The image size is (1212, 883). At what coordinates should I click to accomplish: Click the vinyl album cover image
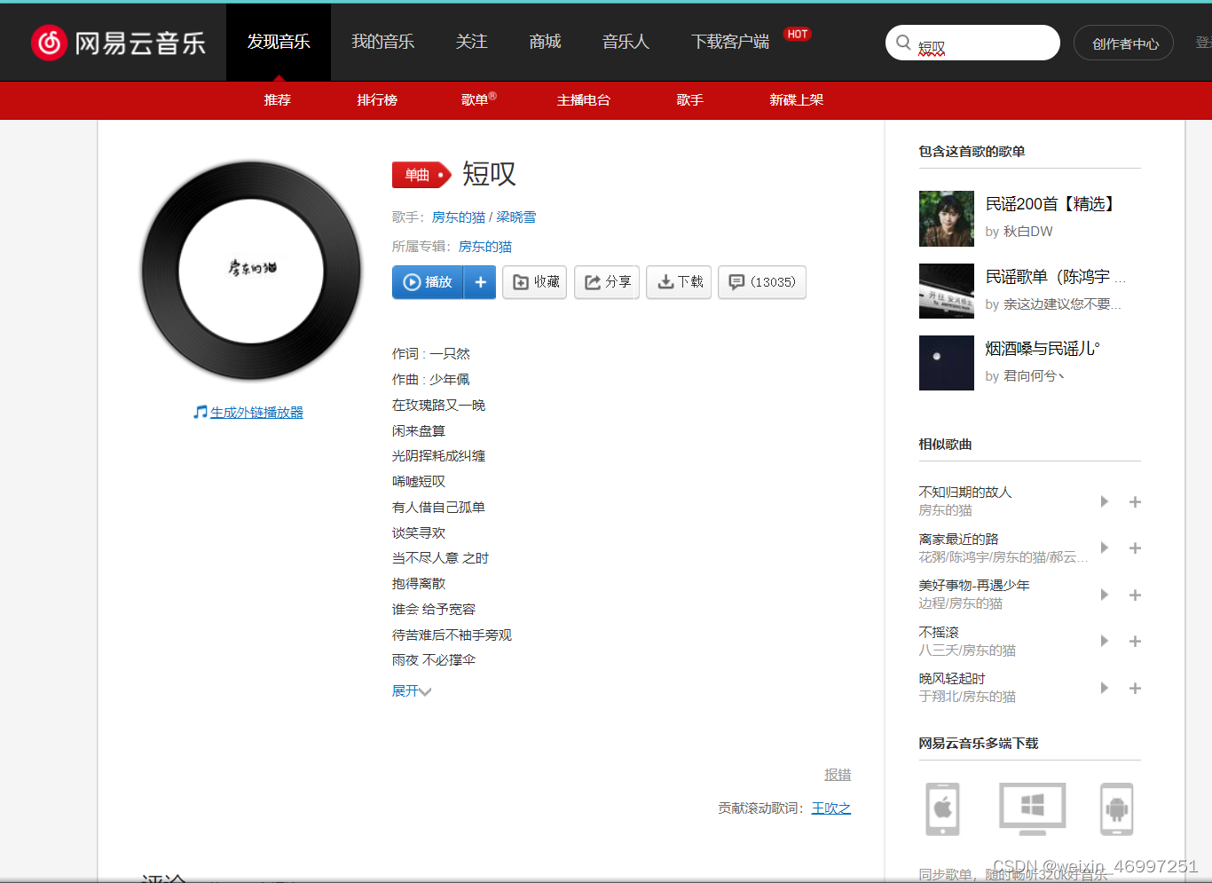coord(252,271)
